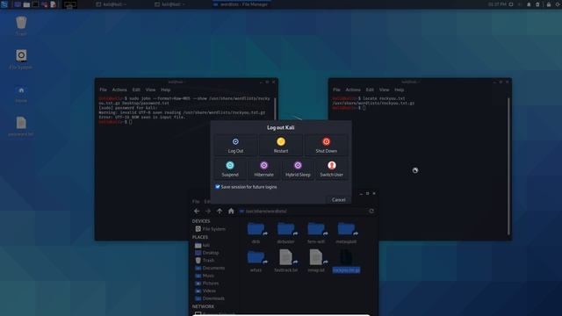
Task: Click Suspend in Log out Kali
Action: [230, 169]
